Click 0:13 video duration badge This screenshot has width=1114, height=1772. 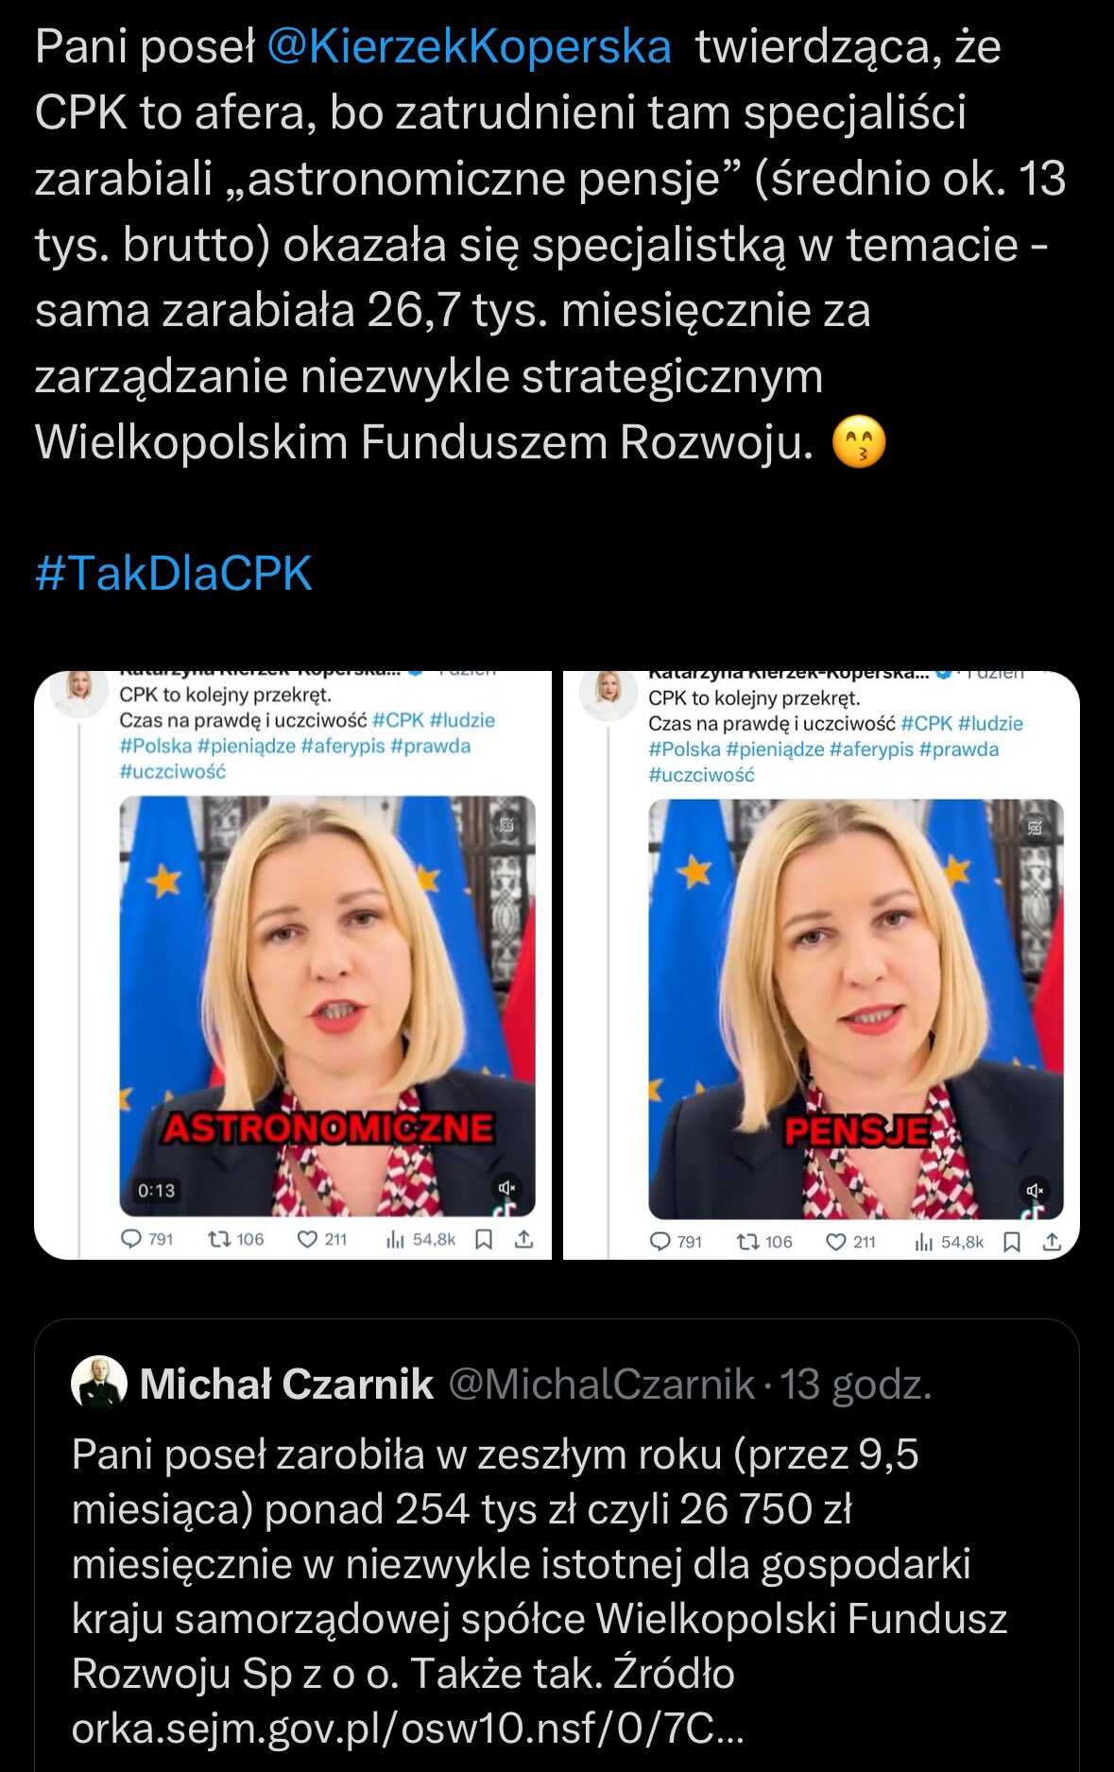(x=157, y=1191)
